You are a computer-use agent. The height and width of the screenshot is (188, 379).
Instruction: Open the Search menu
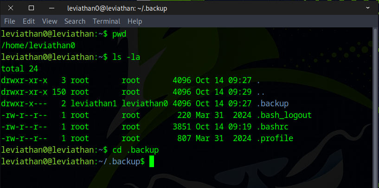(75, 21)
